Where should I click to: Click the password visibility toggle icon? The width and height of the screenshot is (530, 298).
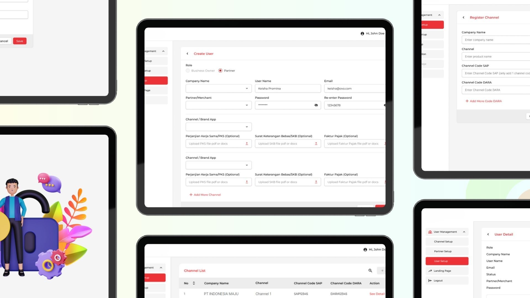coord(316,105)
